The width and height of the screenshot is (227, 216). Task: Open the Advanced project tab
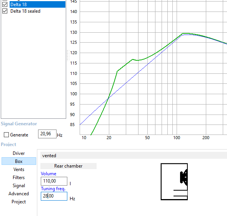click(19, 194)
